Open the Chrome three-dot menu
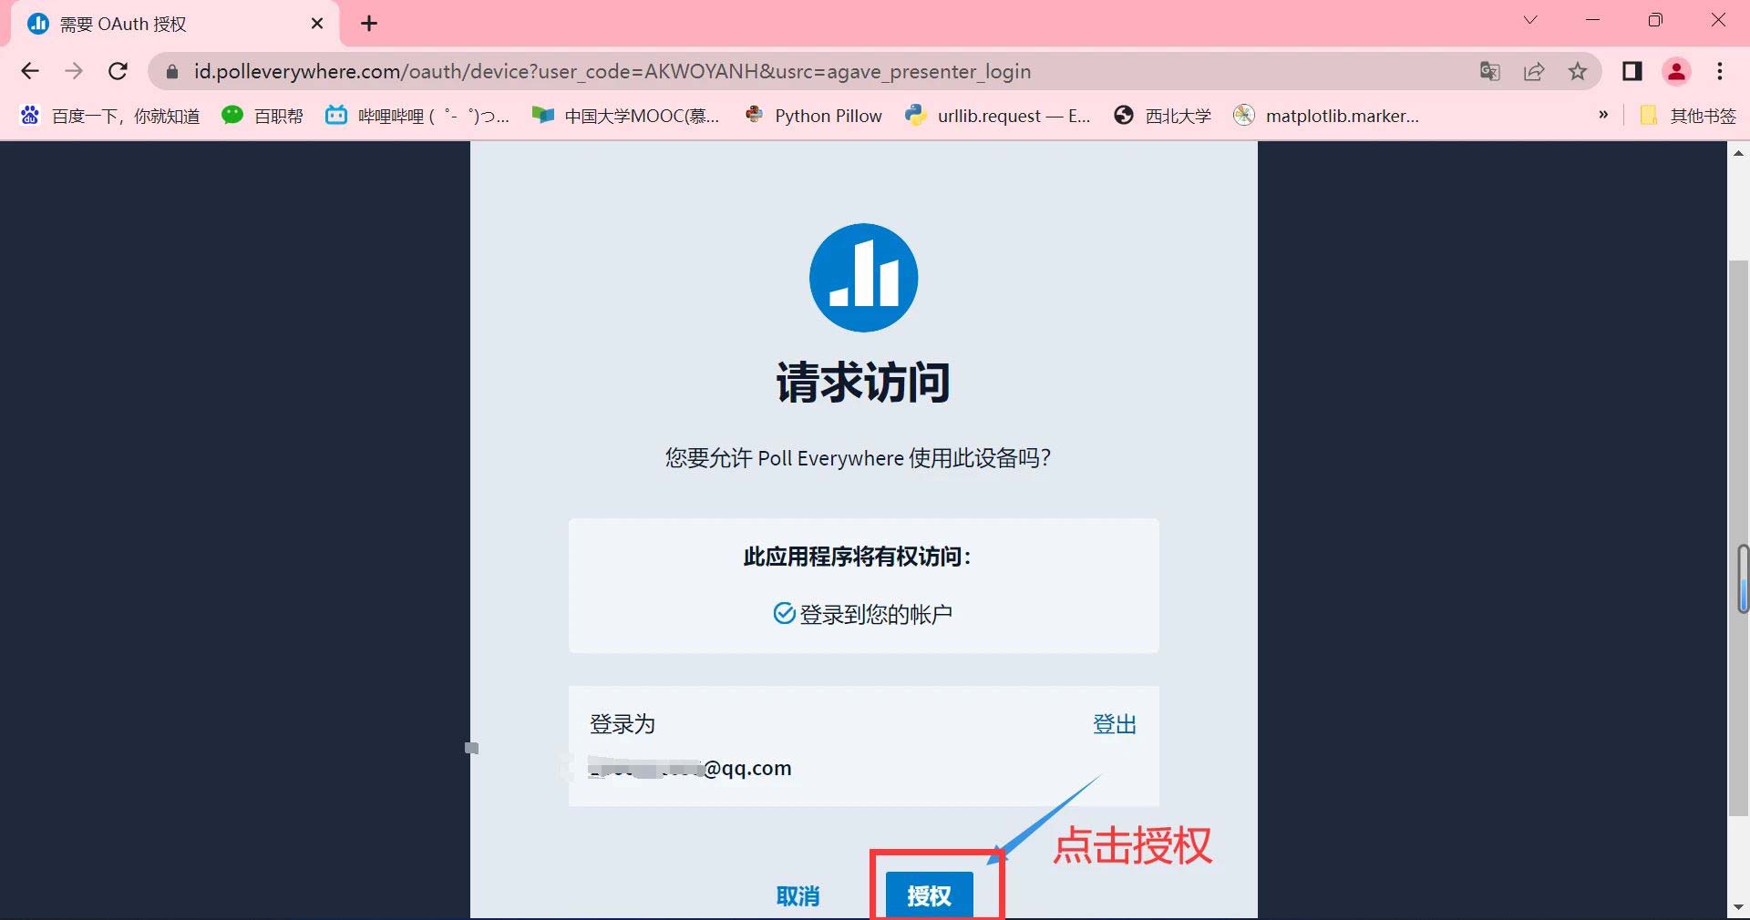 coord(1720,71)
